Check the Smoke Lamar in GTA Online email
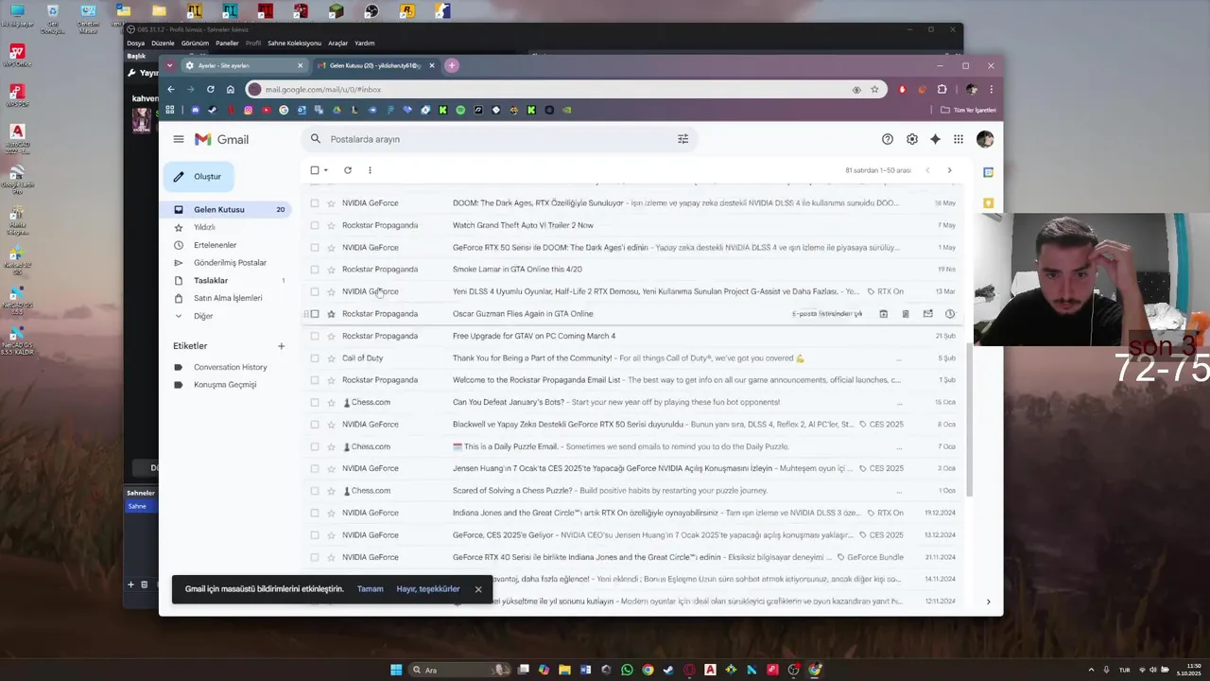The width and height of the screenshot is (1210, 681). tap(315, 270)
